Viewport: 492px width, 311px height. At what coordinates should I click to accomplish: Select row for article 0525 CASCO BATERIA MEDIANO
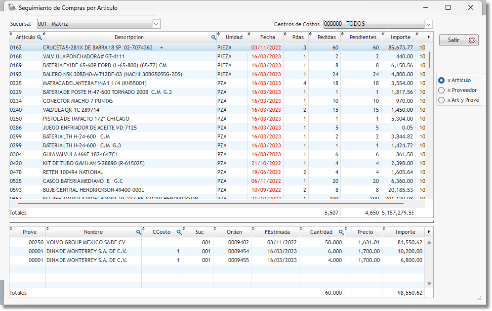tap(123, 181)
